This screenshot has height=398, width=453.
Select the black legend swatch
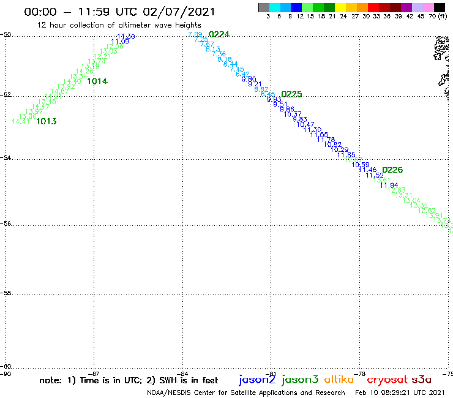(x=440, y=7)
